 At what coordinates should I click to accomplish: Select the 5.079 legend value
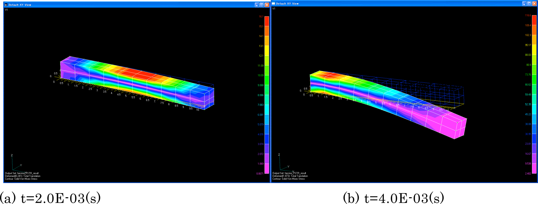260,125
